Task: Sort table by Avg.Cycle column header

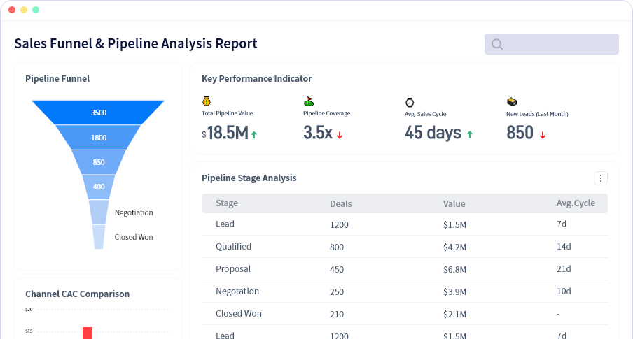Action: tap(576, 203)
